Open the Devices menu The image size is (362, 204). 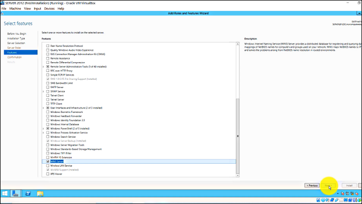(49, 9)
